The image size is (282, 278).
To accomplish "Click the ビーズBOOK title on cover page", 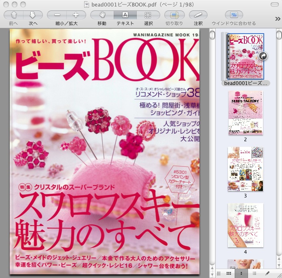I will point(108,59).
